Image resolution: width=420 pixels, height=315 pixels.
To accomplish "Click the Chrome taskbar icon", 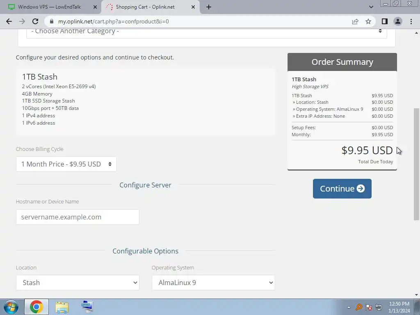I will click(x=37, y=307).
